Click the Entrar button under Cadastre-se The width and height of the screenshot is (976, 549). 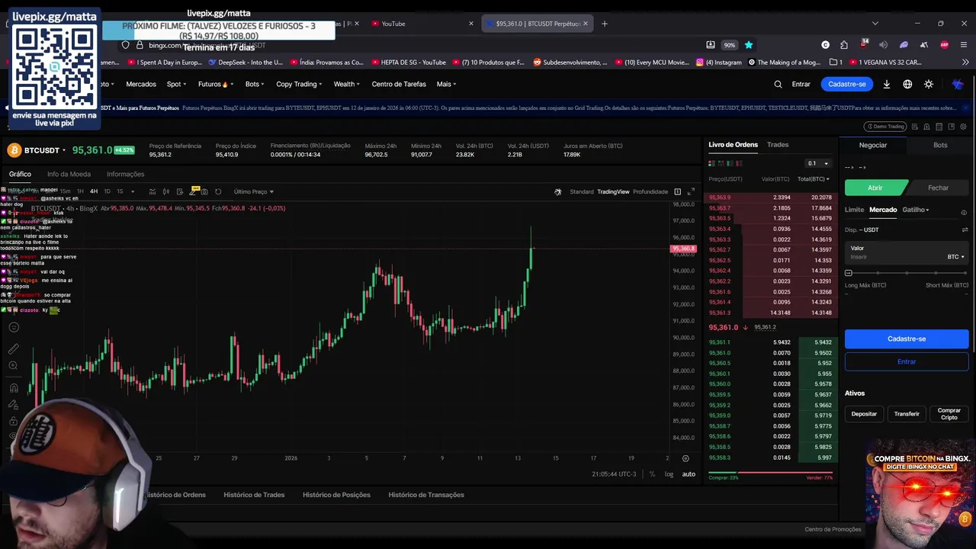(x=907, y=361)
